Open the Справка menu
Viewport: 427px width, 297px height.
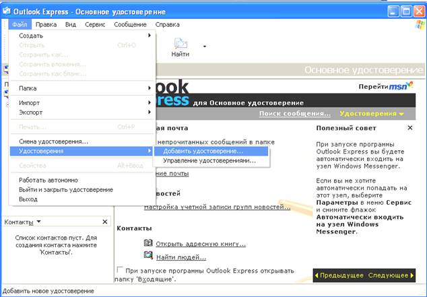[167, 24]
